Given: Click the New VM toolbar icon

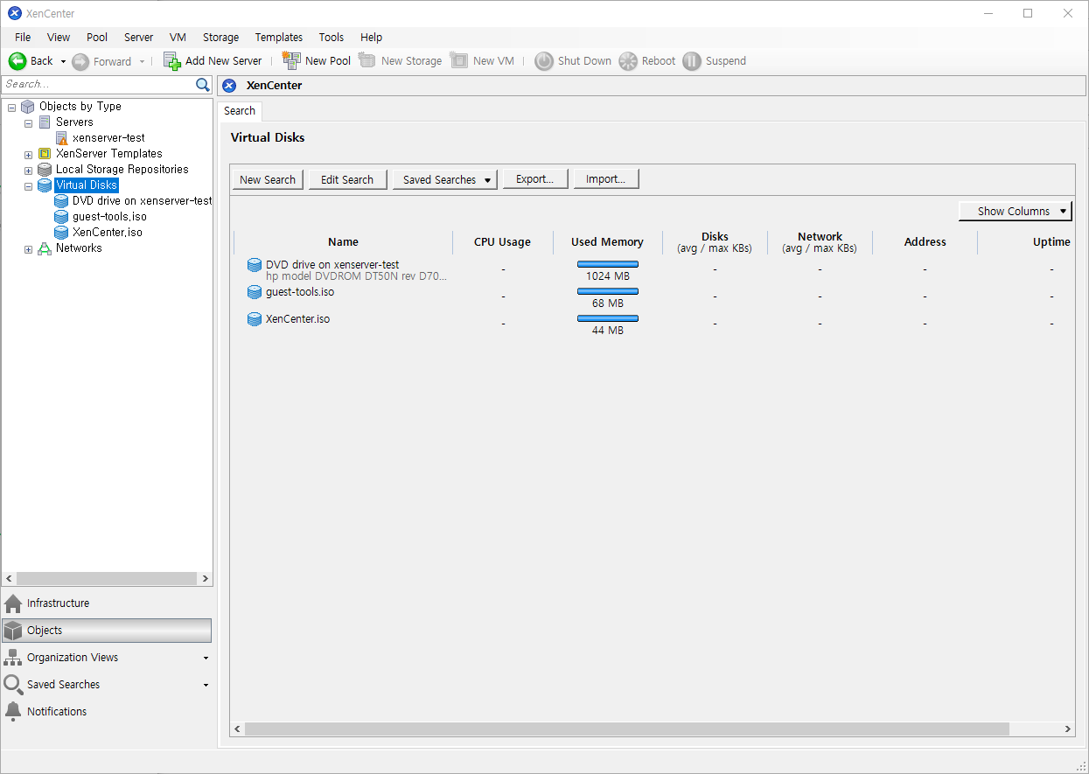Looking at the screenshot, I should click(459, 61).
